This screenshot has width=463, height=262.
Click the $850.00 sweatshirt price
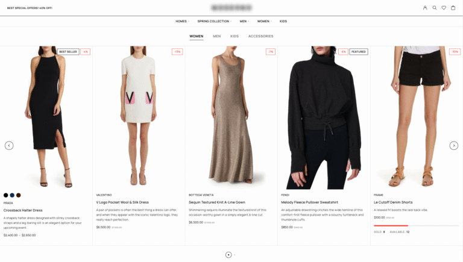coord(287,227)
